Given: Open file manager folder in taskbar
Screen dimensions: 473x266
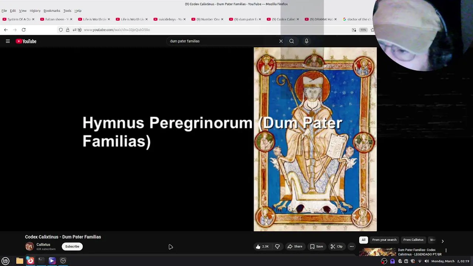Looking at the screenshot, I should pos(20,261).
